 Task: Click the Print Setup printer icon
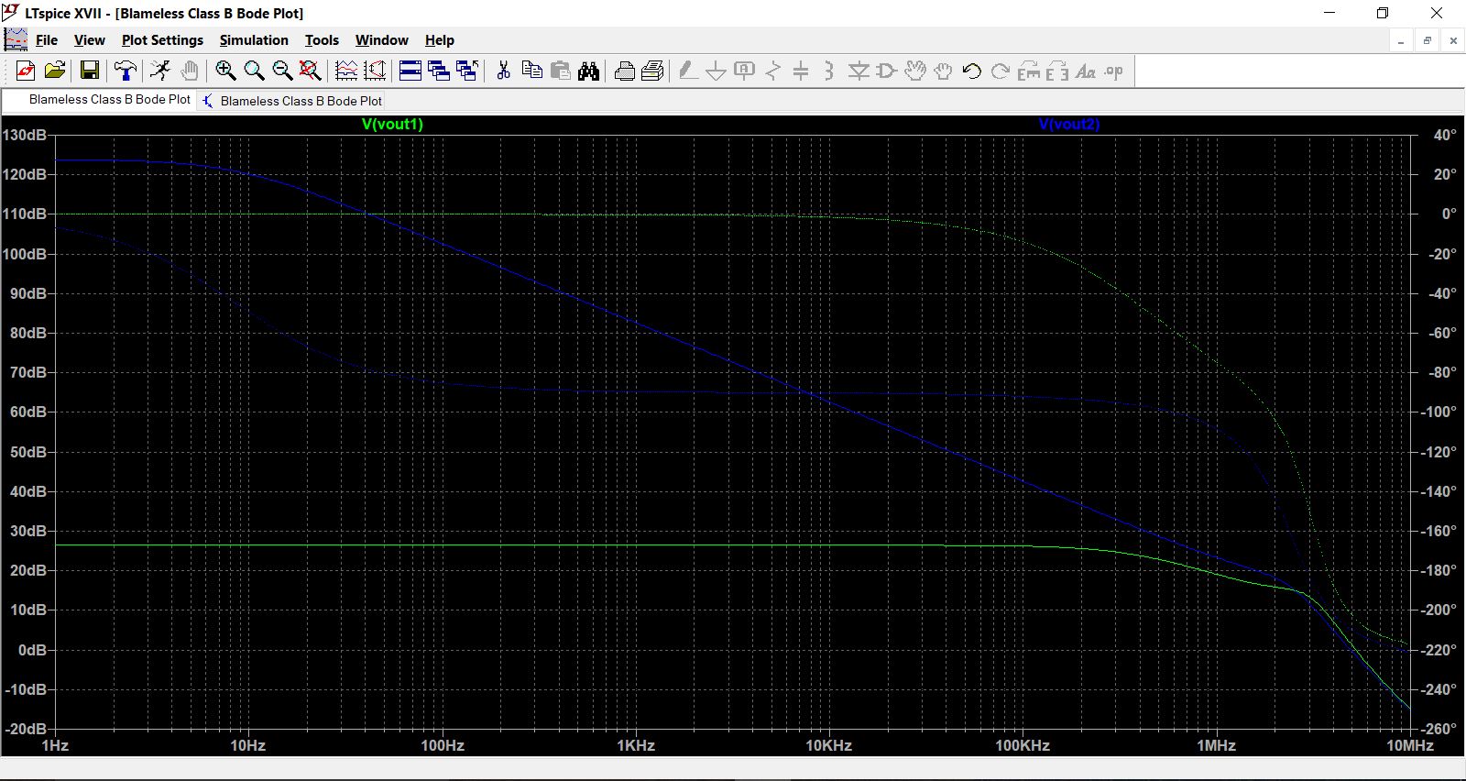click(x=625, y=71)
